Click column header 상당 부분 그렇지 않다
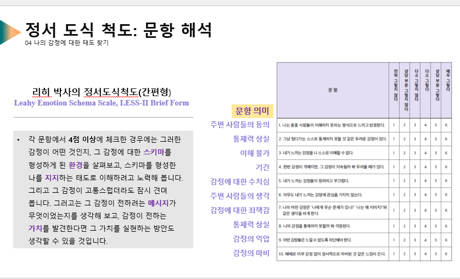Viewport: 460px width, 279px height. [x=405, y=90]
